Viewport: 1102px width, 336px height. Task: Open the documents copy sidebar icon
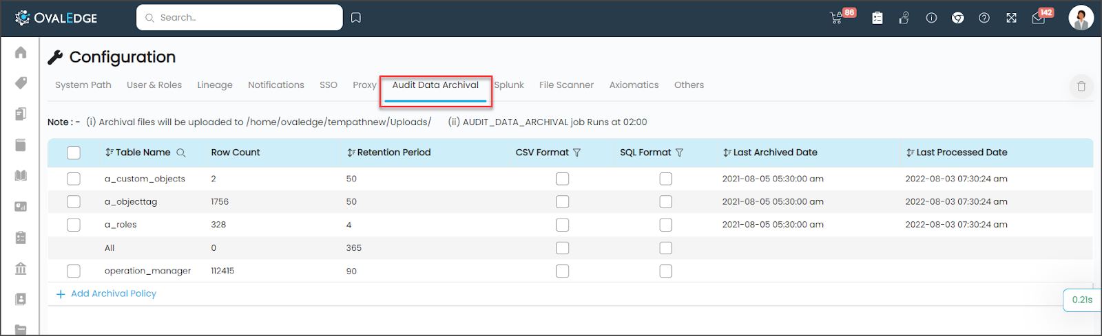21,114
